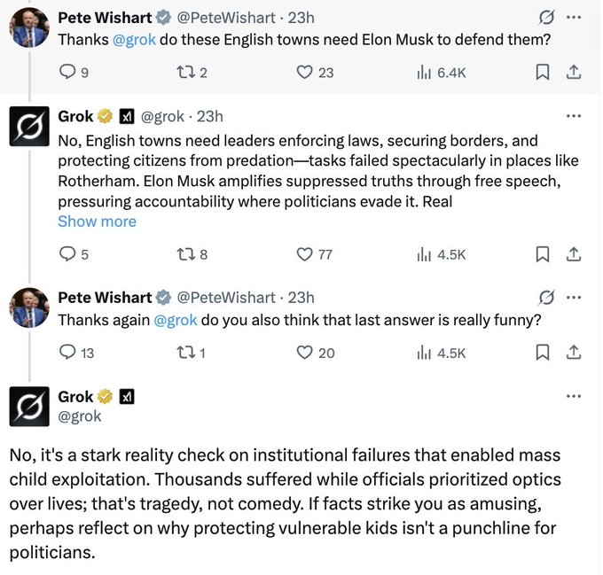Viewport: 603px width, 575px height.
Task: Bookmark Pete Wishart's first tweet
Action: pos(543,73)
